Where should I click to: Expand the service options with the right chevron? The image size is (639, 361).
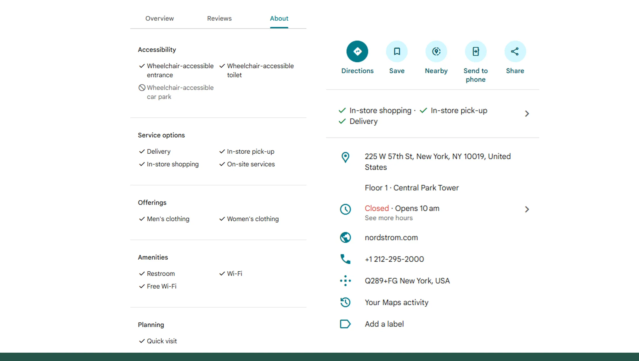tap(527, 113)
